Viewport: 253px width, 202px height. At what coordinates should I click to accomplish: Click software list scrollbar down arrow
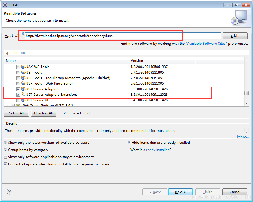(247, 104)
